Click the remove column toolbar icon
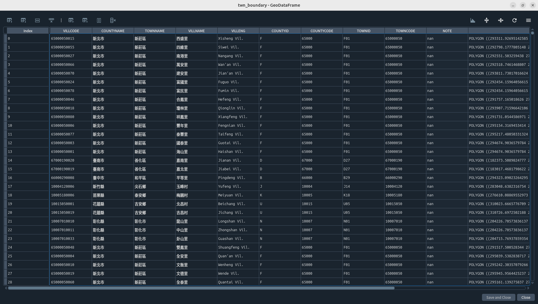The width and height of the screenshot is (538, 304). (113, 20)
